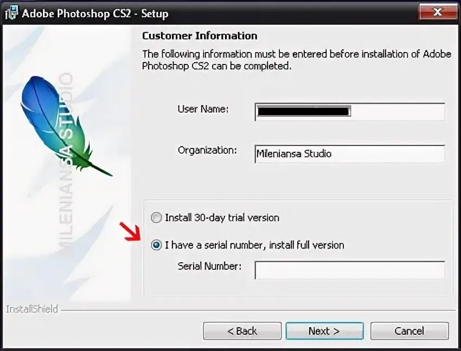Click the 'Install 30-day trial version' label text

[x=222, y=218]
